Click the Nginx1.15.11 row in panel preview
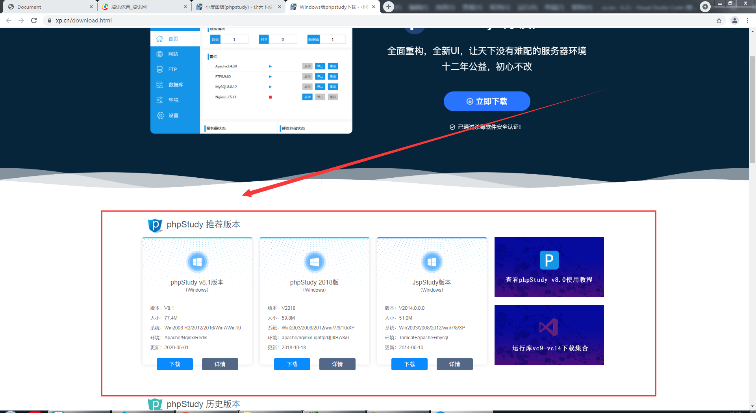 point(276,97)
